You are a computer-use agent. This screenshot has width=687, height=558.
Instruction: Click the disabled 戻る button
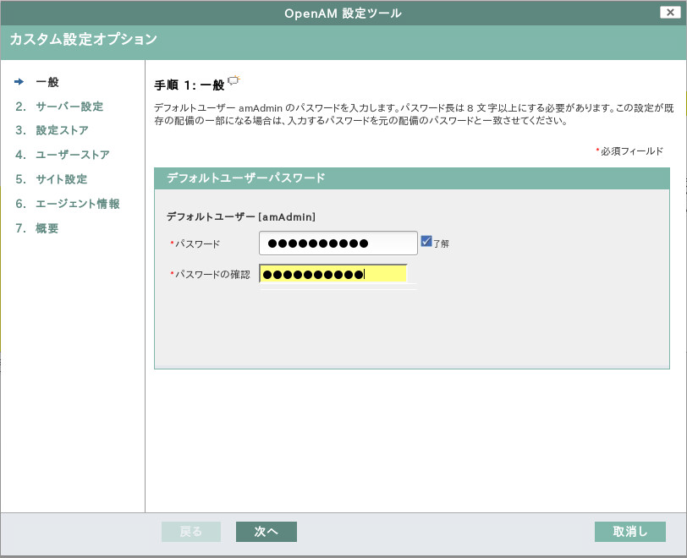coord(190,531)
